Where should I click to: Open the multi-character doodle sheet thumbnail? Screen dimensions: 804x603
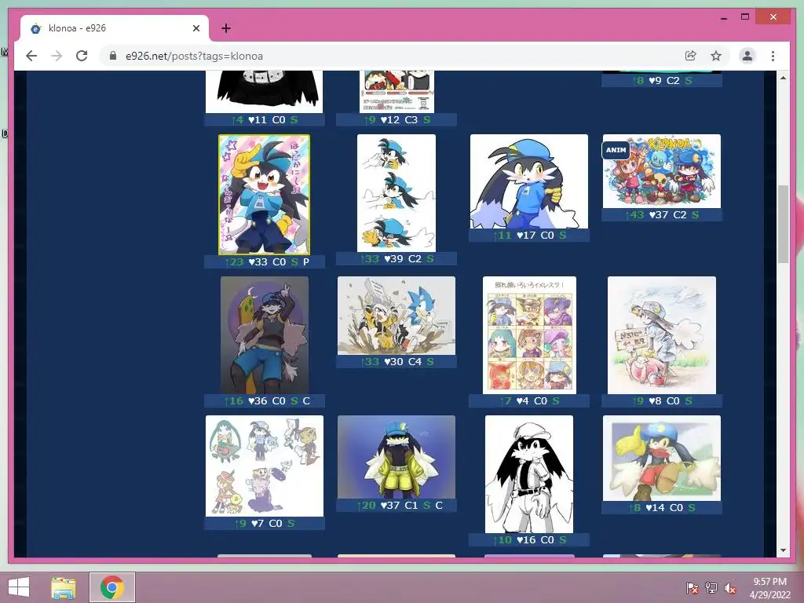tap(264, 466)
